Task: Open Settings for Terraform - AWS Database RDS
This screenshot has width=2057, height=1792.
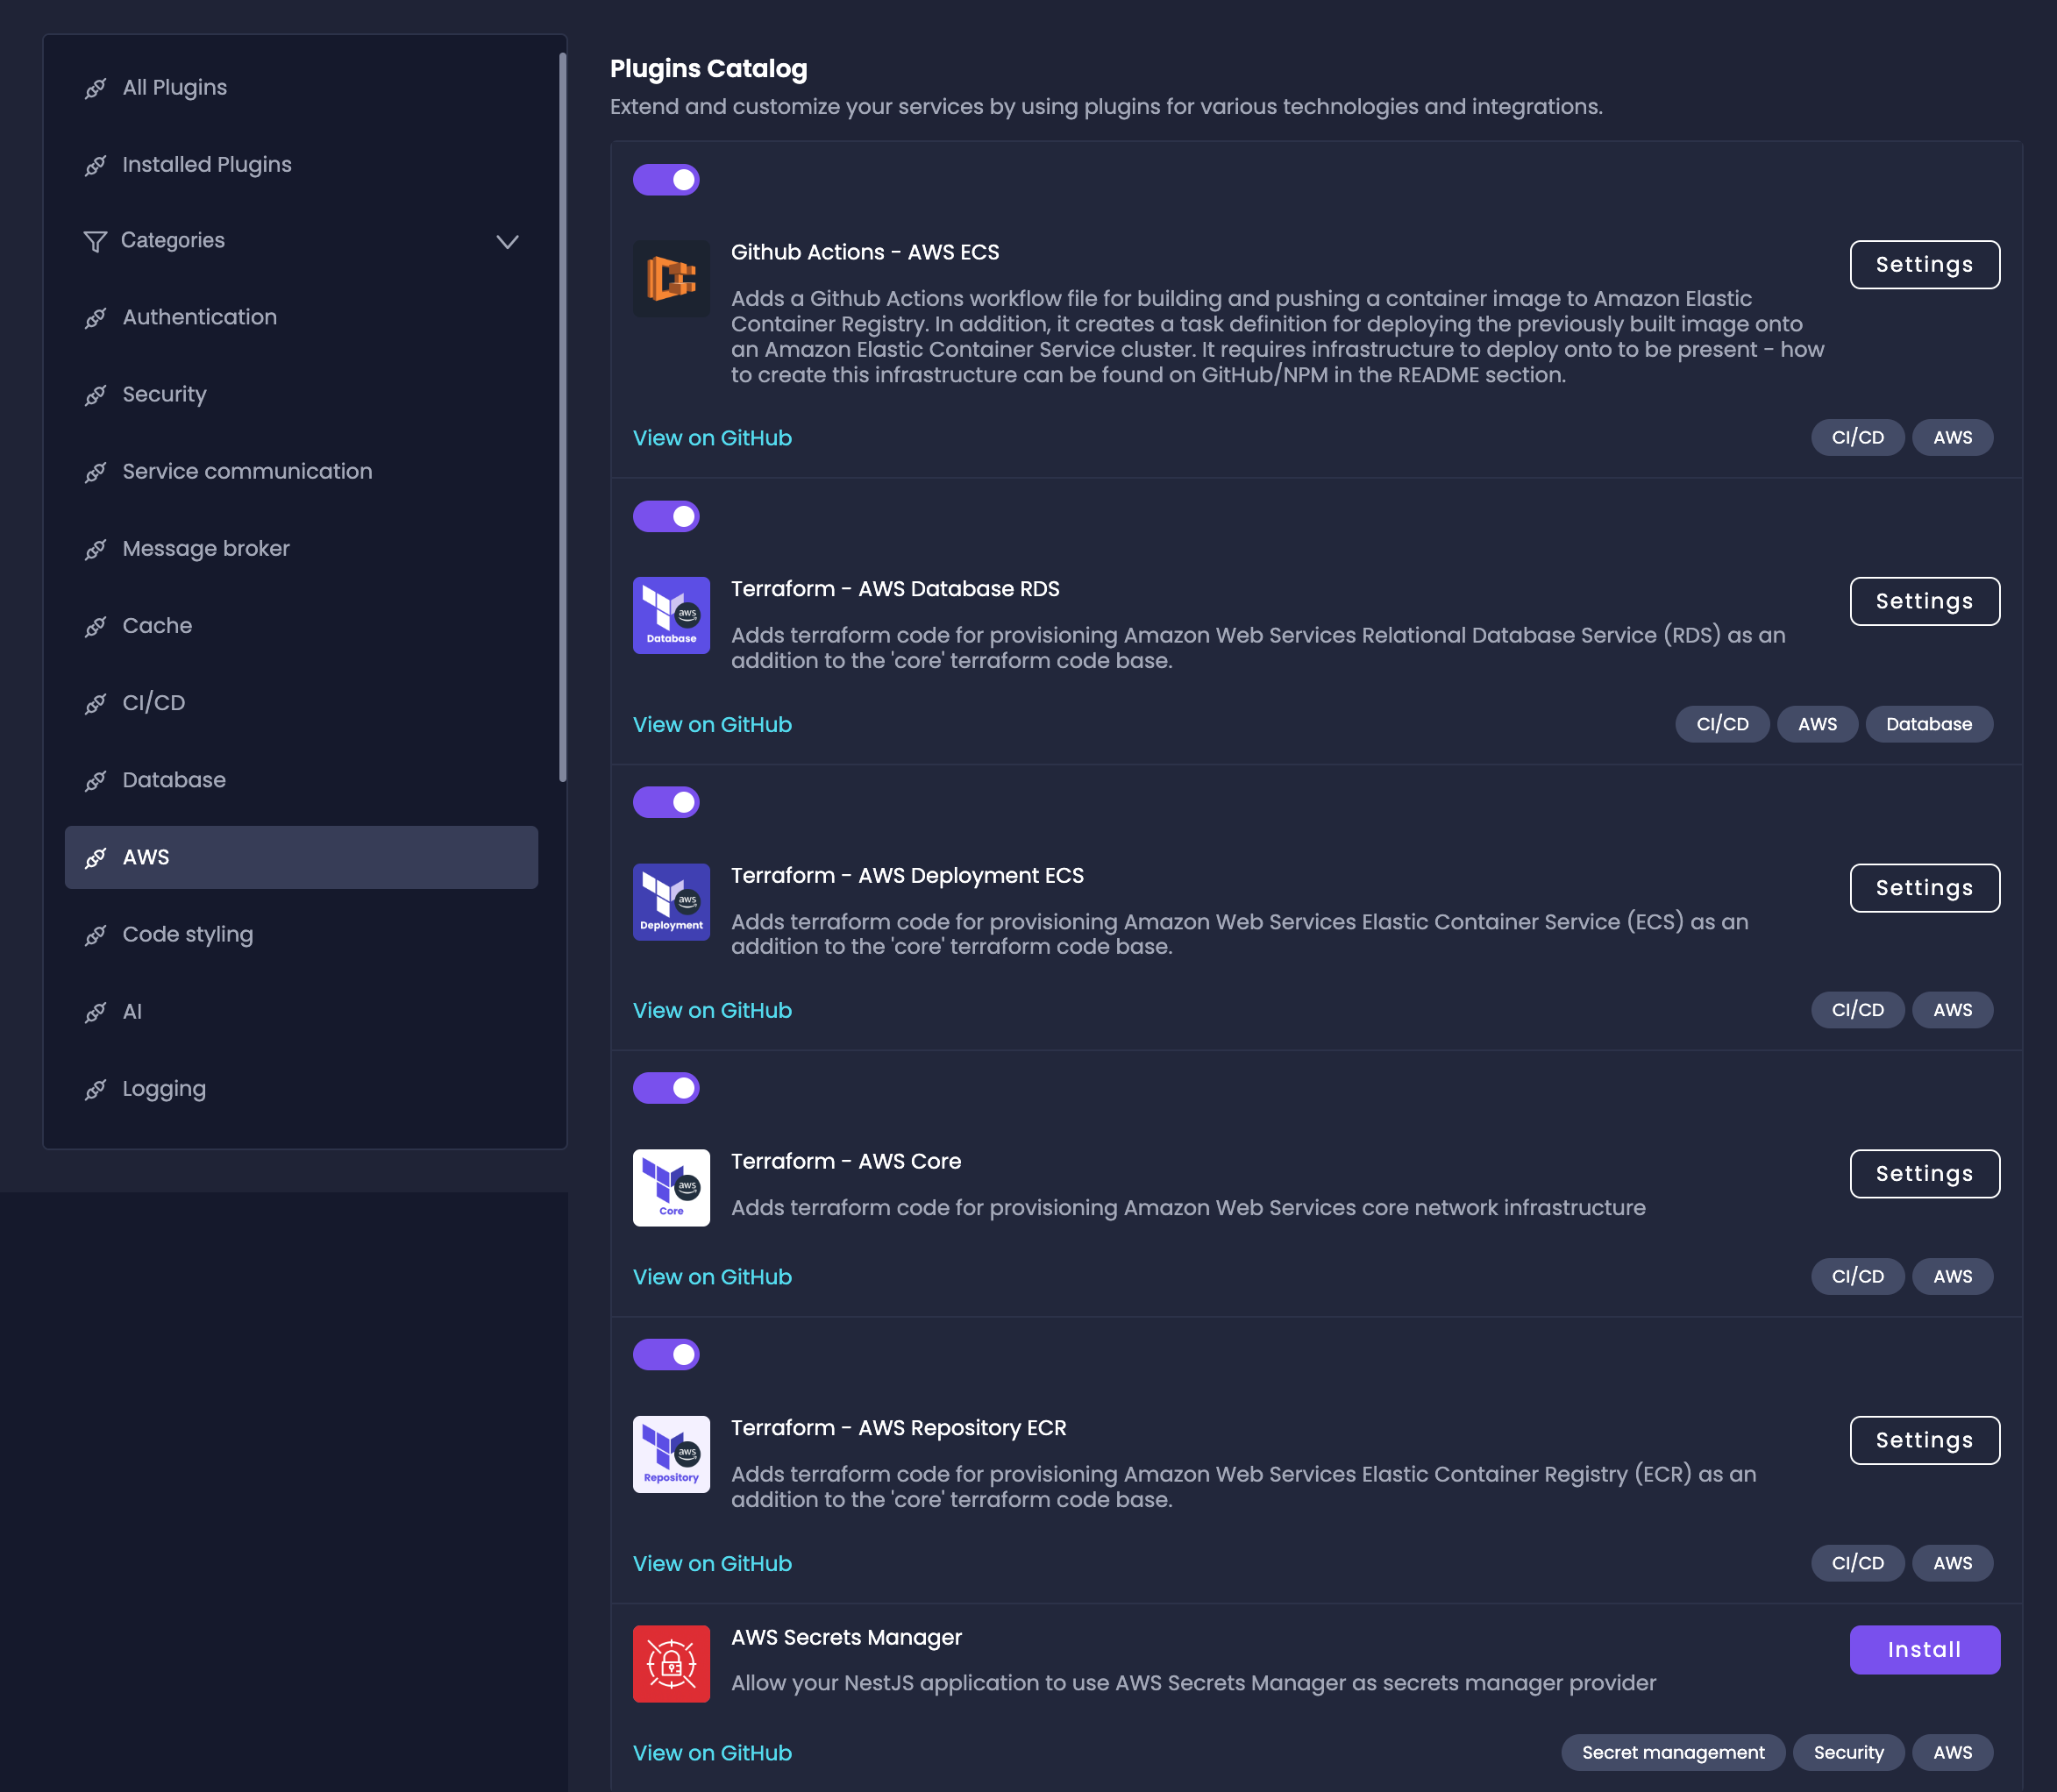Action: coord(1924,601)
